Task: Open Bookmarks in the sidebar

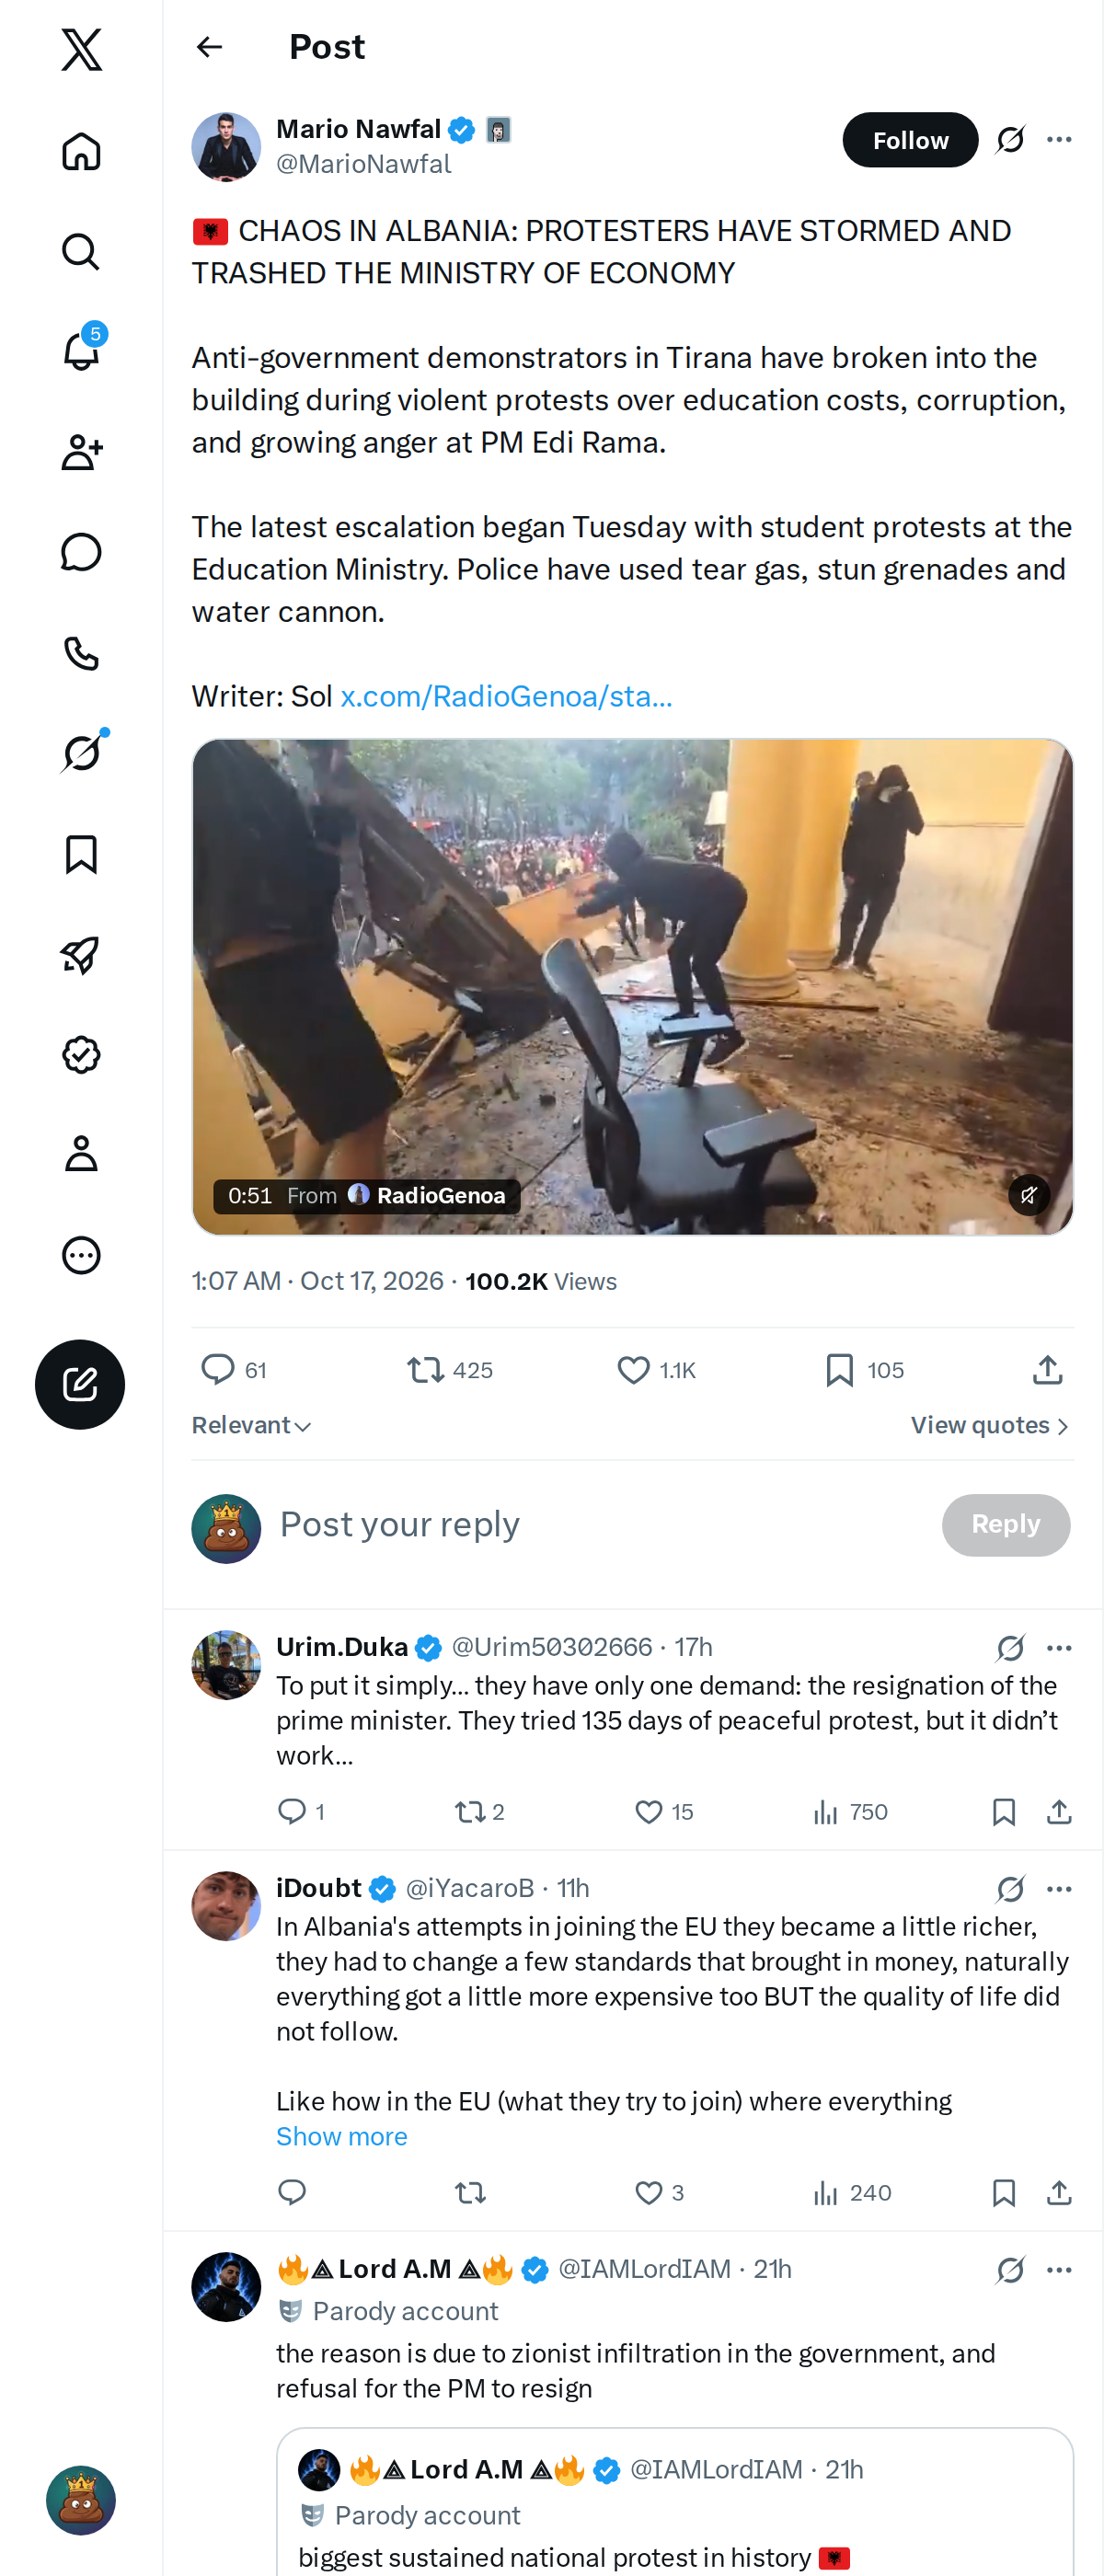Action: tap(81, 854)
